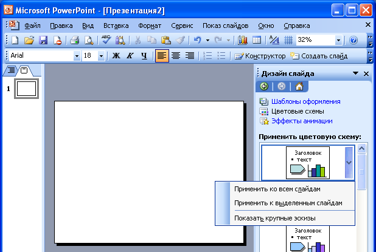Undo the last action with the arrow
376x252 pixels.
198,40
